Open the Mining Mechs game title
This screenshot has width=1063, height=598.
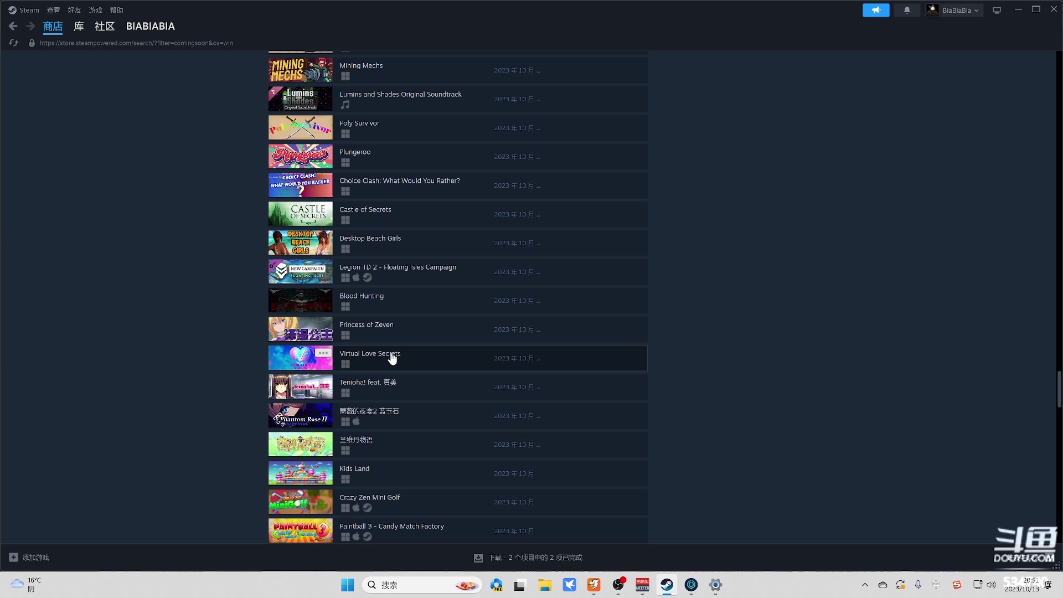(x=361, y=65)
